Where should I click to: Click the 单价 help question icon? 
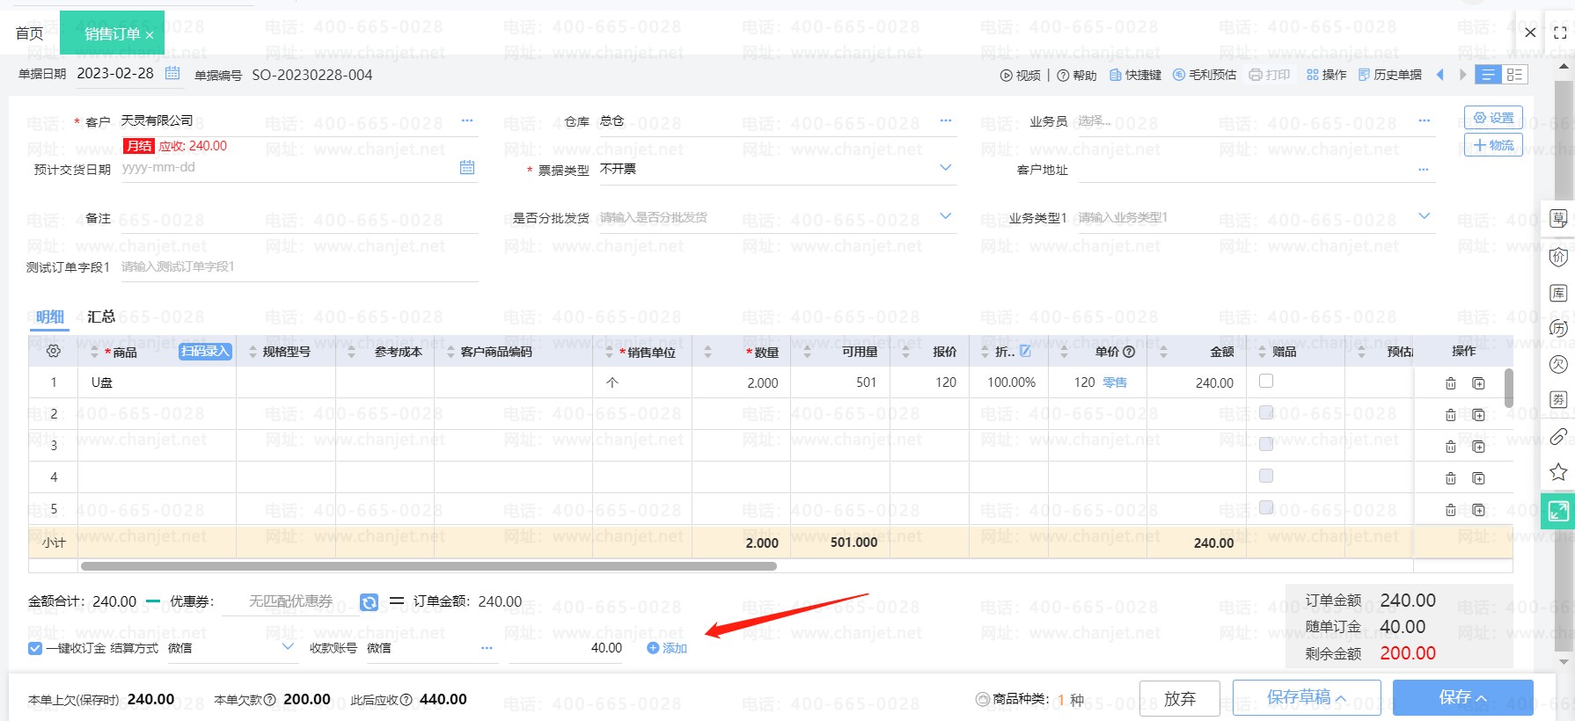[x=1130, y=352]
